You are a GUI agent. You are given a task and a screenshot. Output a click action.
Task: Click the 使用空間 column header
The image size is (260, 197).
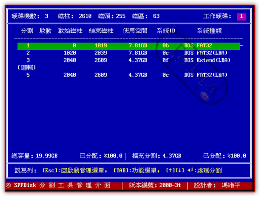135,31
